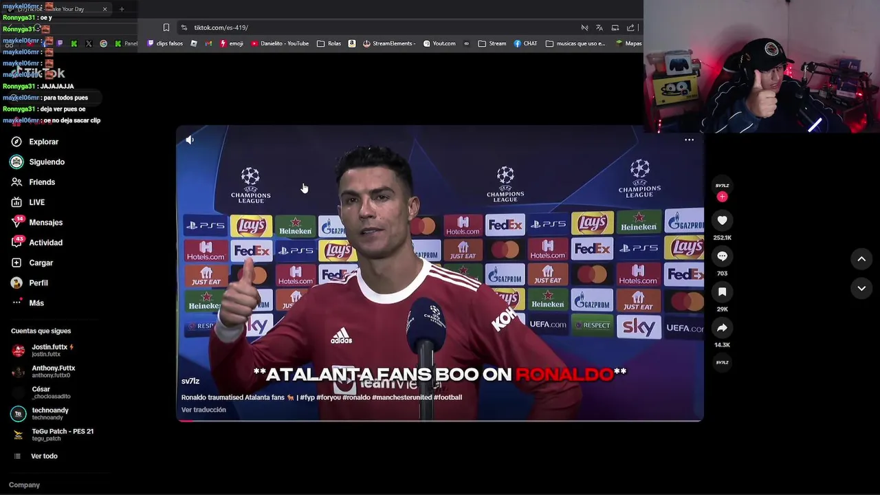Open the clips falsos bookmark

click(165, 43)
